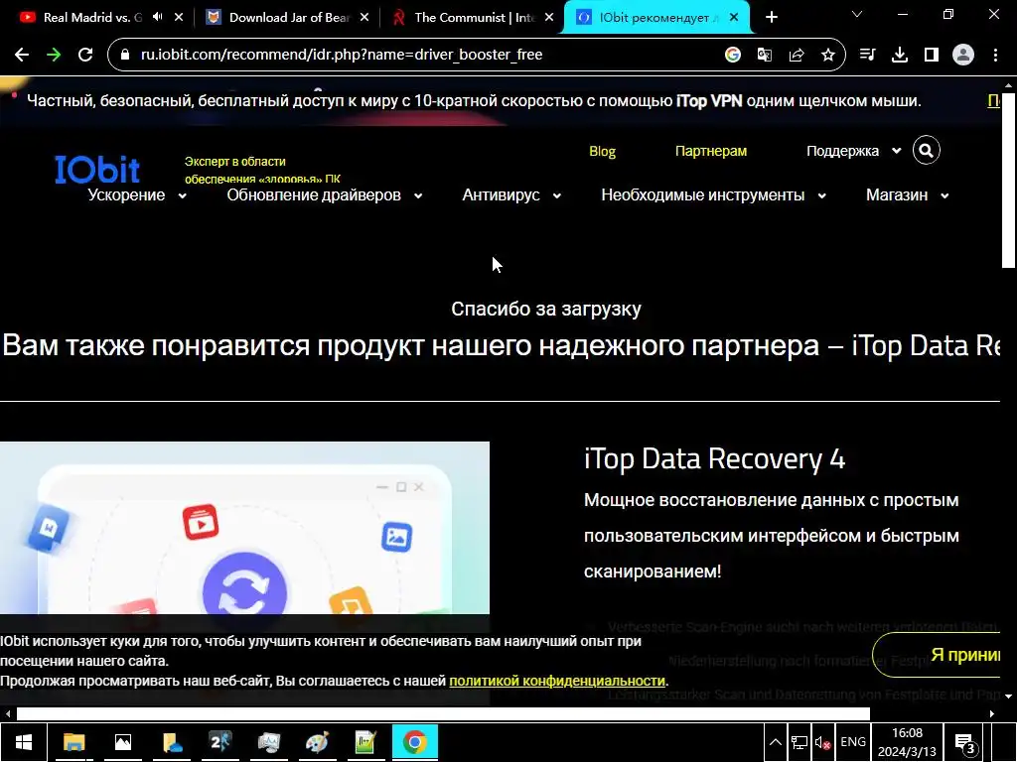Screen dimensions: 1017x762
Task: Close the Download Jar of Bear tab
Action: (364, 18)
